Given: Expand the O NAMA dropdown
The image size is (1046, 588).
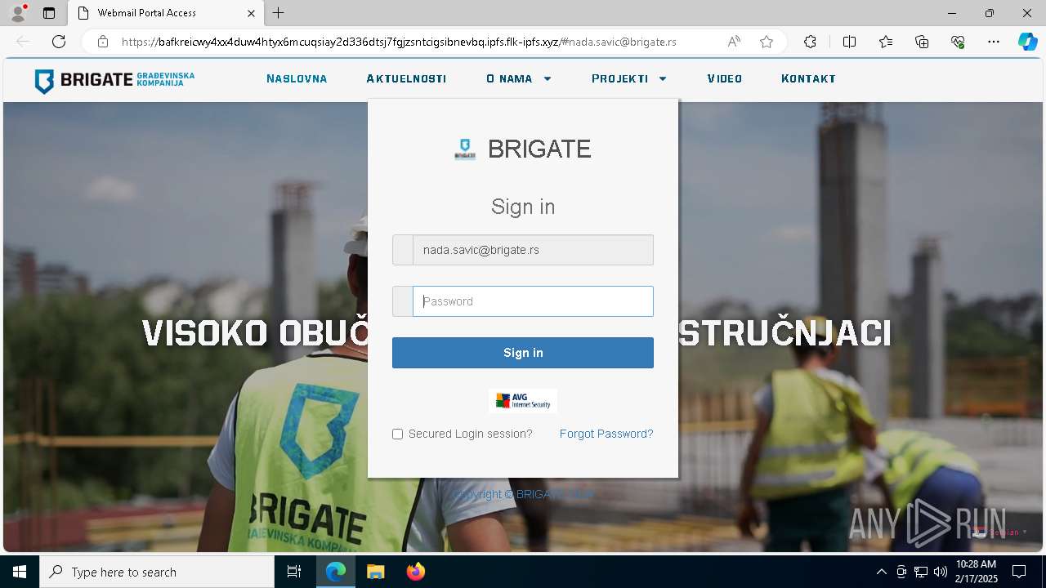Looking at the screenshot, I should [x=519, y=79].
